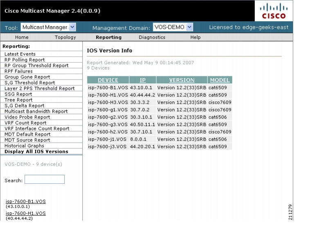Open the Diagnostics menu

[x=152, y=37]
